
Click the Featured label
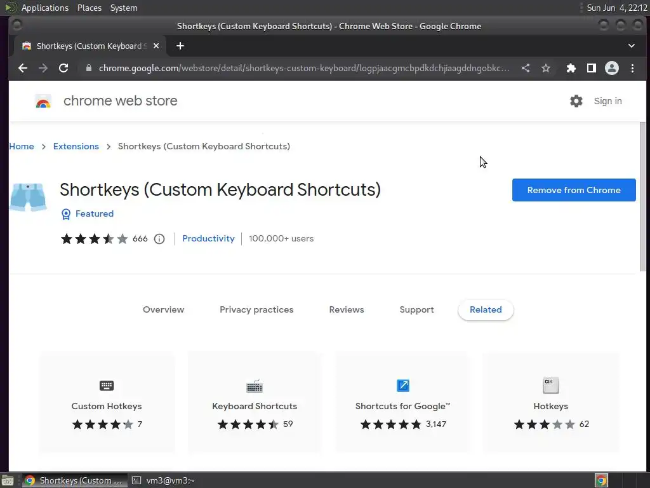(x=95, y=213)
